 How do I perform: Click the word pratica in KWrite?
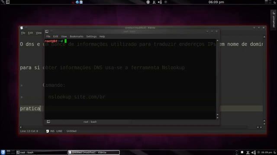(30, 108)
